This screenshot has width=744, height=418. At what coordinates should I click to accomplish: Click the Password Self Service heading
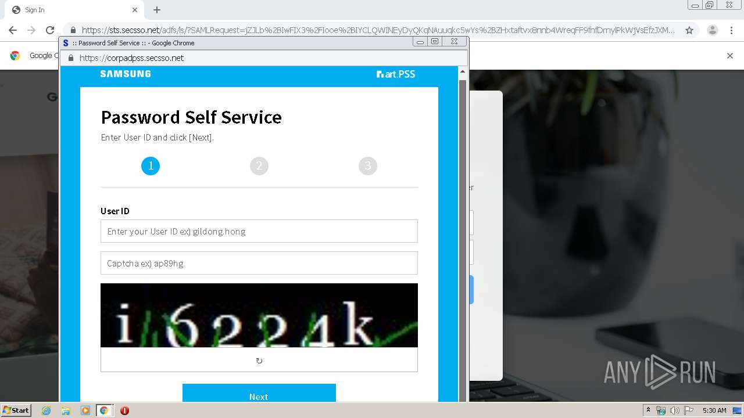[x=191, y=117]
